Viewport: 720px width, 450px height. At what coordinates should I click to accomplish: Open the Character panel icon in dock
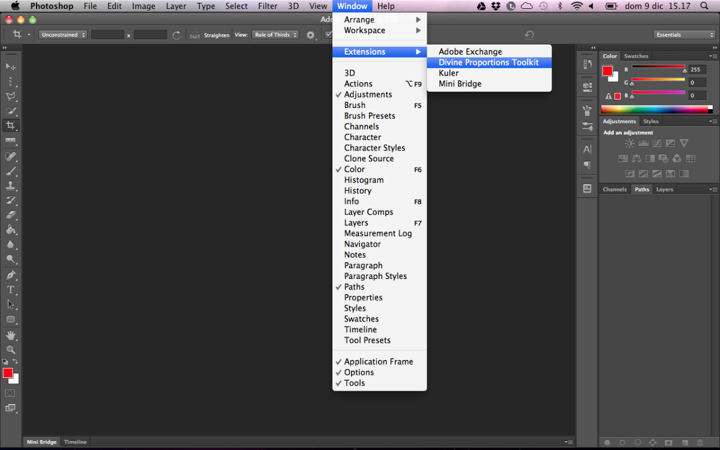pos(587,149)
